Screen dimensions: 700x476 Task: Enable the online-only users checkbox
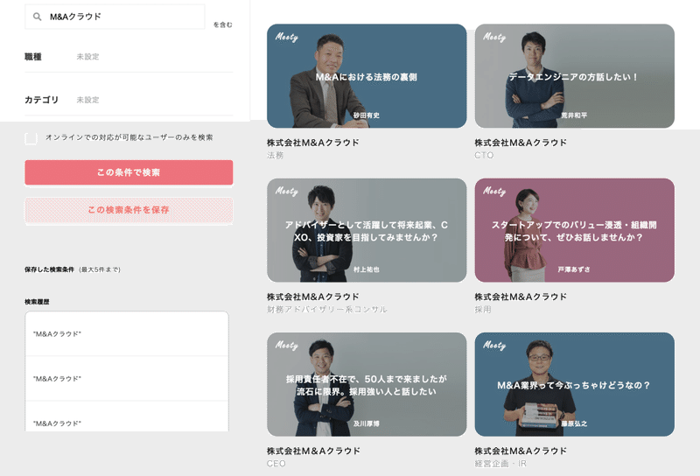pos(31,138)
